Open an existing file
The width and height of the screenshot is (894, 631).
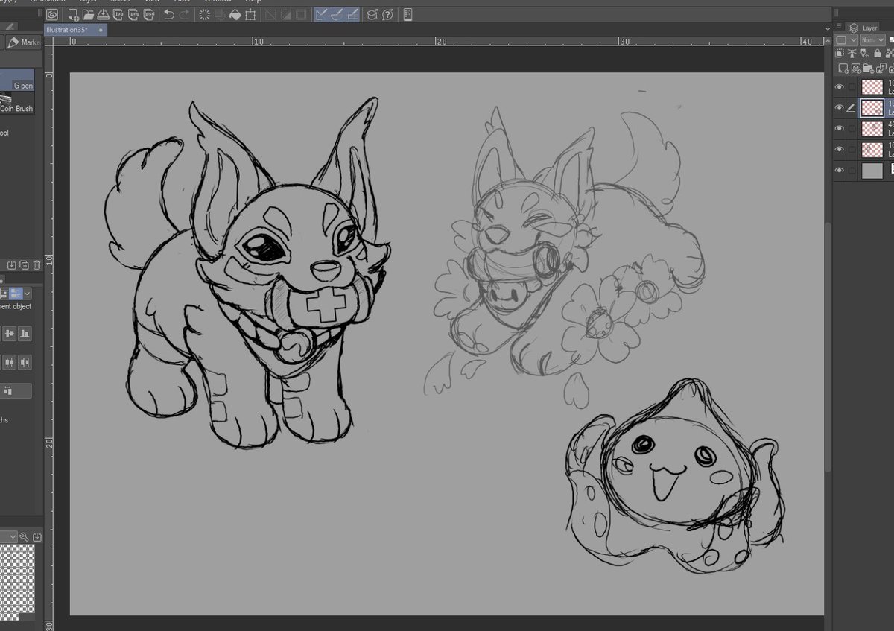[88, 15]
